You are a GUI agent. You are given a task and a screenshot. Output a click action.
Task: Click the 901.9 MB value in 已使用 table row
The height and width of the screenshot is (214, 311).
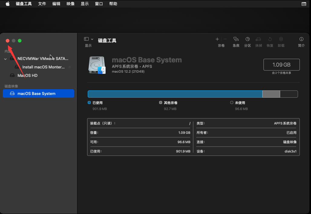click(183, 151)
